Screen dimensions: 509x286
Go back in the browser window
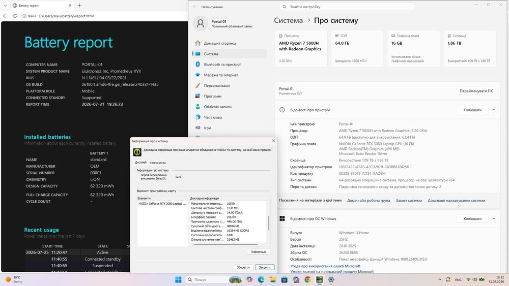pos(5,16)
